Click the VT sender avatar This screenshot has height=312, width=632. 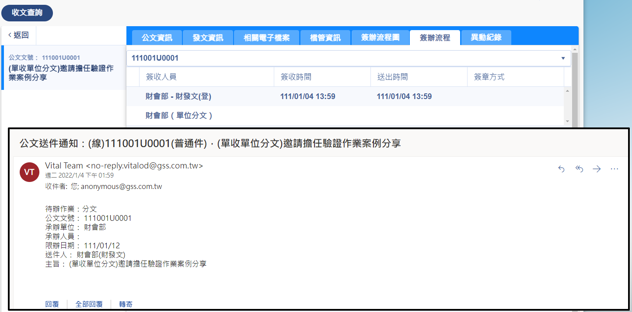(x=29, y=172)
